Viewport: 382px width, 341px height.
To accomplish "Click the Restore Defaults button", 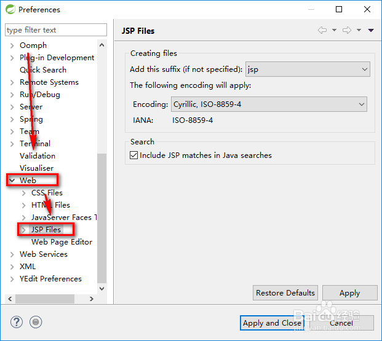I will (x=285, y=293).
